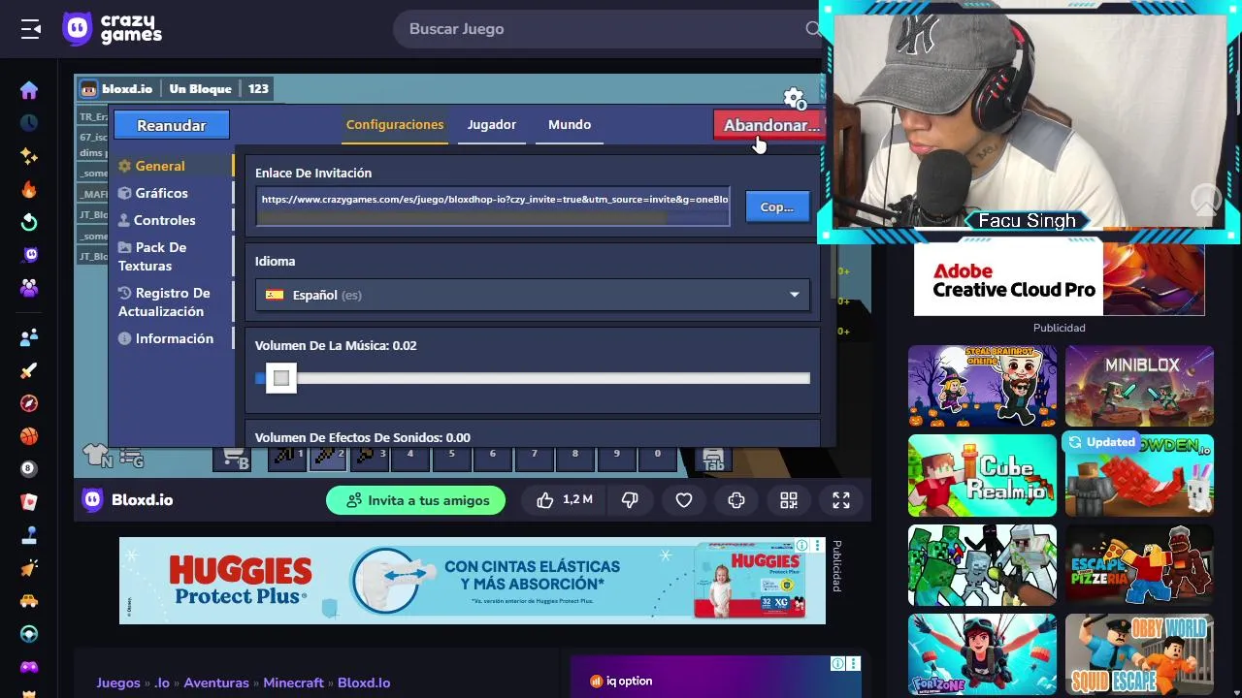Open action sword category icon
This screenshot has height=698, width=1242.
coord(29,370)
